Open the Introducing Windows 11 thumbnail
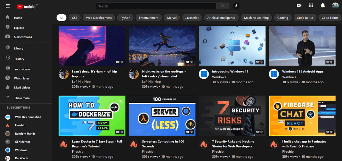Image resolution: width=342 pixels, height=161 pixels. [x=232, y=46]
